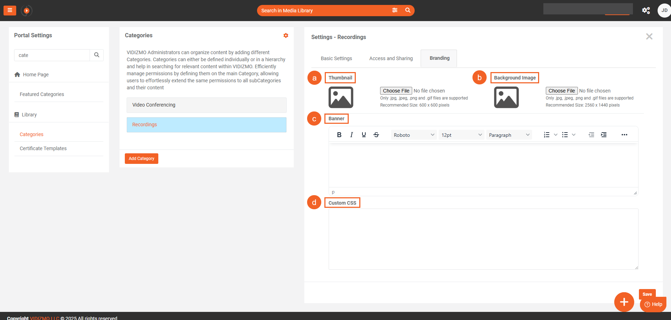Click inside the Custom CSS text area
671x320 pixels.
point(483,239)
